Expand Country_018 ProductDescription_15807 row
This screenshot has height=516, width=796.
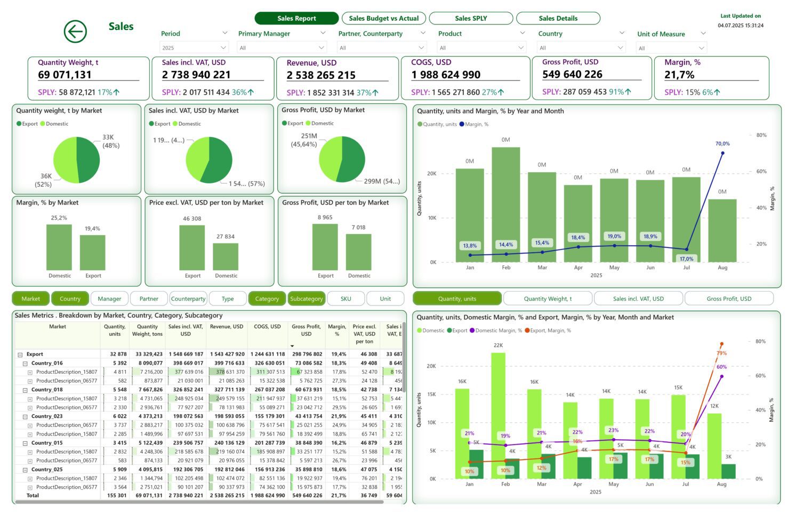(30, 399)
